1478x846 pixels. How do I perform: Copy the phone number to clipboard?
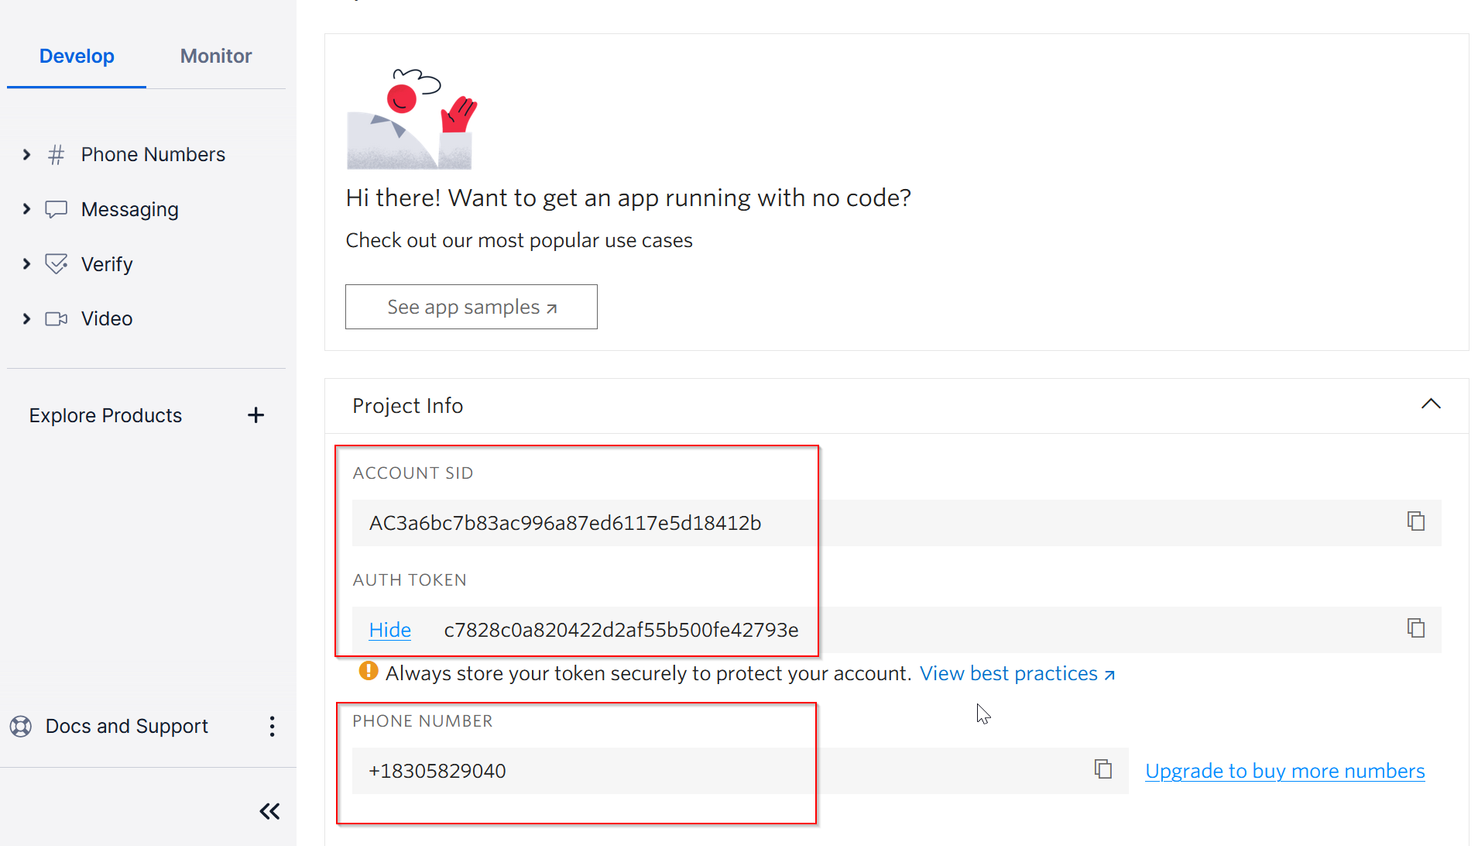click(1102, 769)
